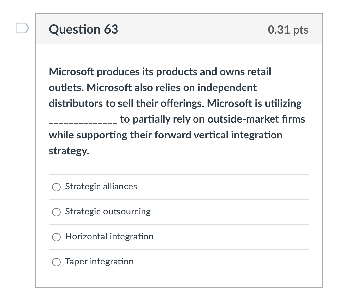
Task: Click the '0.31 pts' point value
Action: tap(288, 30)
